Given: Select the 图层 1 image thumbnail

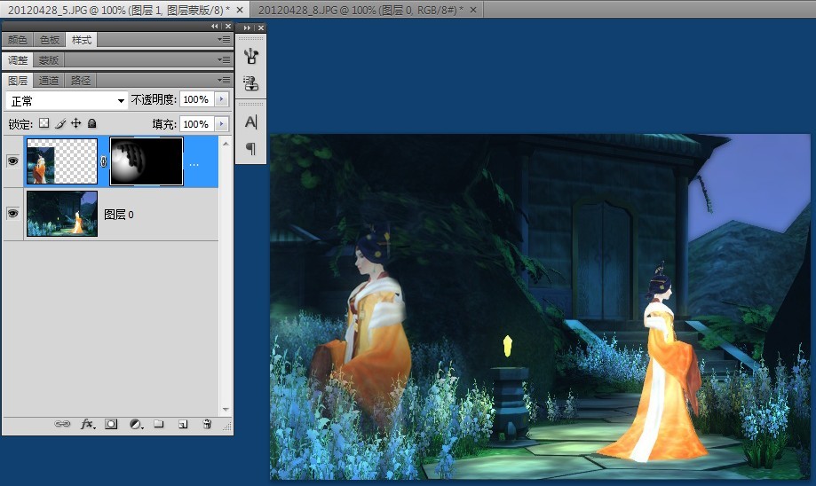Looking at the screenshot, I should 62,161.
